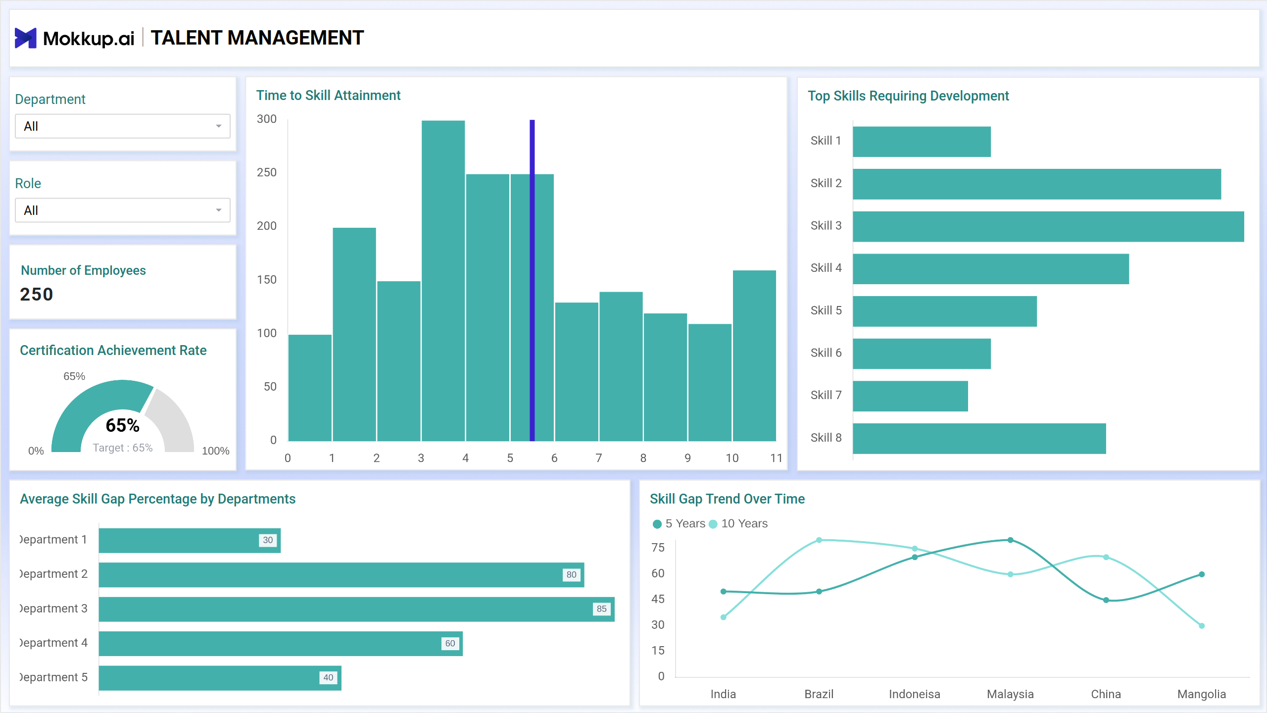1267x713 pixels.
Task: Toggle the 5 Years legend marker
Action: [x=657, y=524]
